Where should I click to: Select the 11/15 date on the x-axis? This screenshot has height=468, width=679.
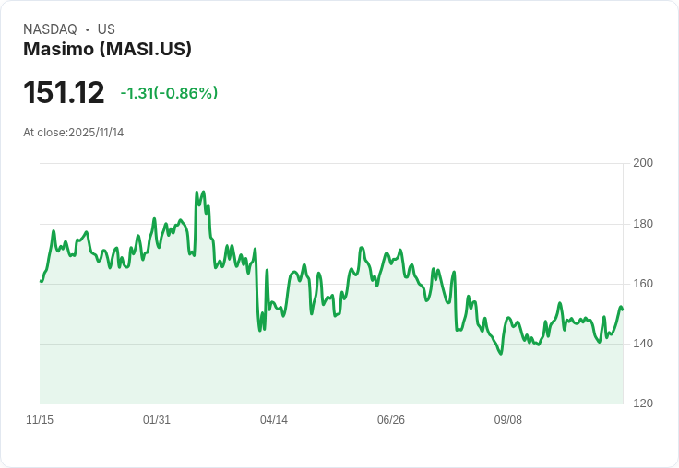pos(40,420)
